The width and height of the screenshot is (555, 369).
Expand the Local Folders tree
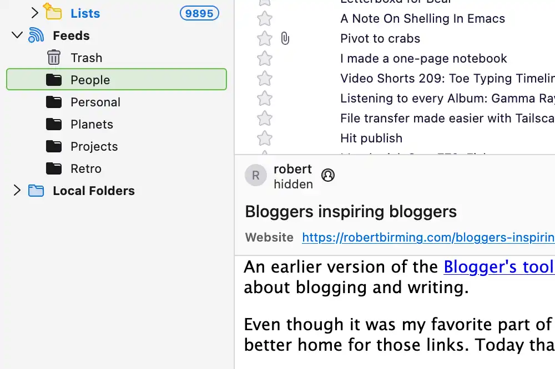(17, 191)
